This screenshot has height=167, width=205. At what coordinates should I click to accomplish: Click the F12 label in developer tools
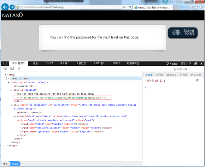pyautogui.click(x=5, y=64)
